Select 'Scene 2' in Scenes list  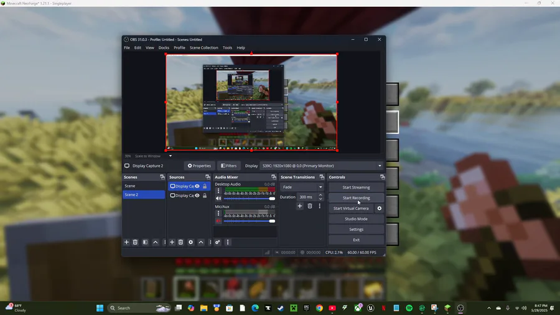(x=144, y=195)
